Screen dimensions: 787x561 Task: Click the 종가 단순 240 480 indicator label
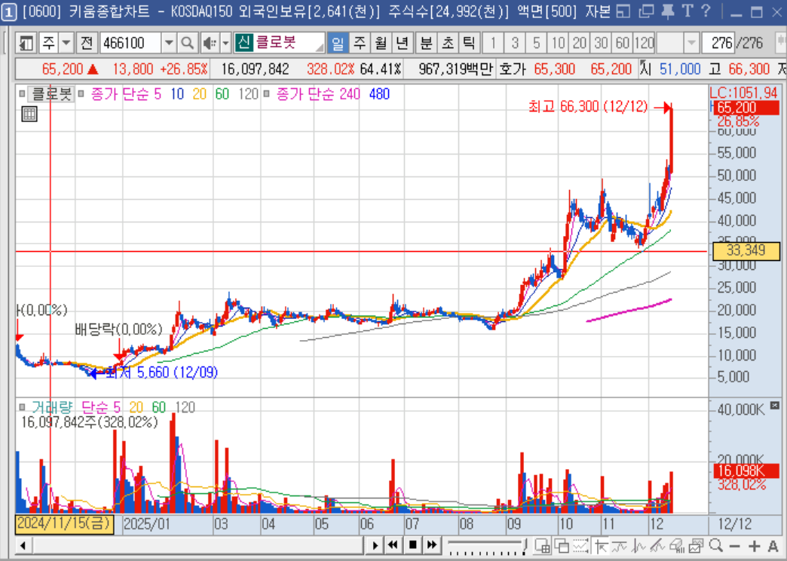point(332,94)
